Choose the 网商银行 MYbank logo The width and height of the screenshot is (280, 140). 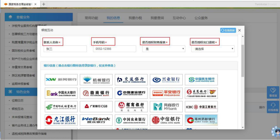tap(166, 107)
